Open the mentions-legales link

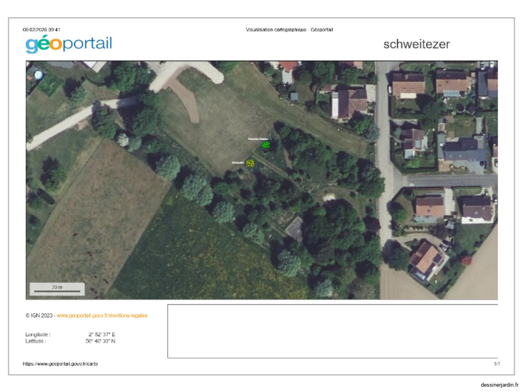[102, 316]
